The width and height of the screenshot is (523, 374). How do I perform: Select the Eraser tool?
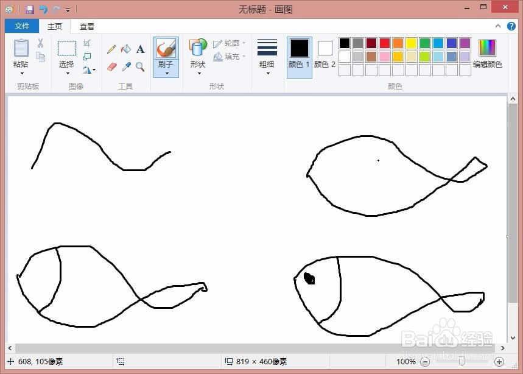pos(112,67)
